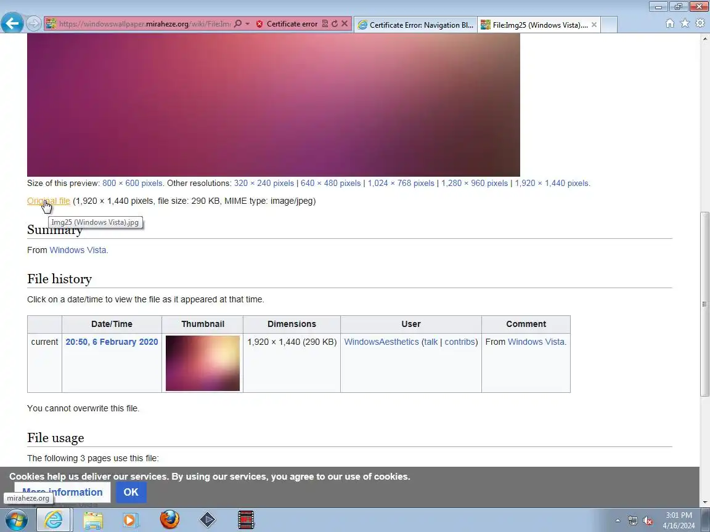This screenshot has height=532, width=710.
Task: Open the large wallpaper preview image
Action: click(x=274, y=105)
